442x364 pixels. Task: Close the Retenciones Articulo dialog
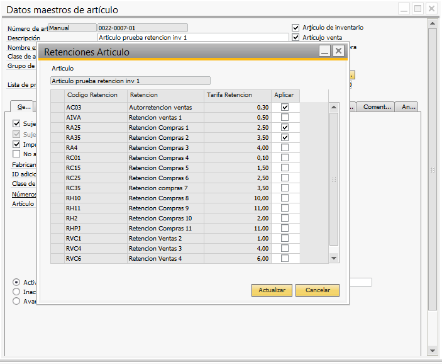(x=339, y=52)
